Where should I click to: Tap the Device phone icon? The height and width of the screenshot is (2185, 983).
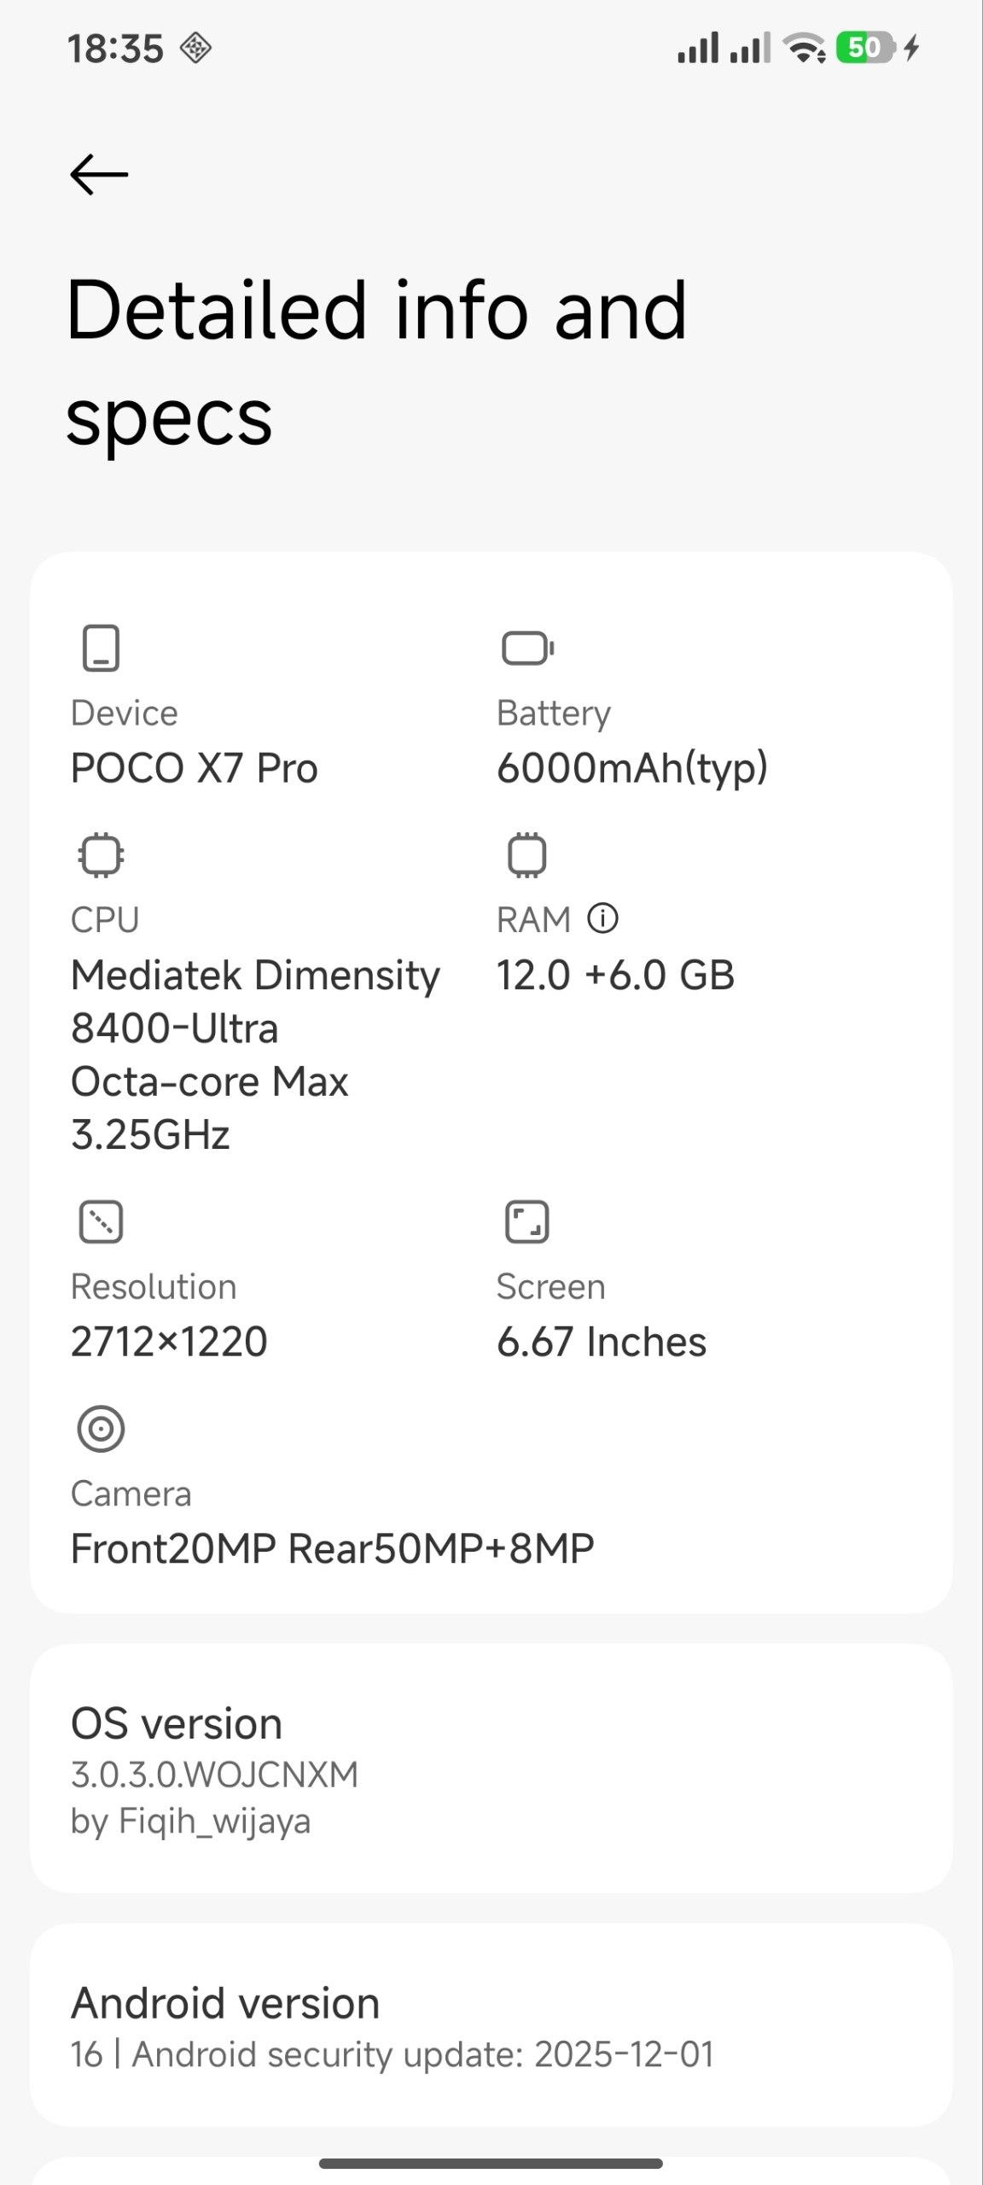point(101,649)
